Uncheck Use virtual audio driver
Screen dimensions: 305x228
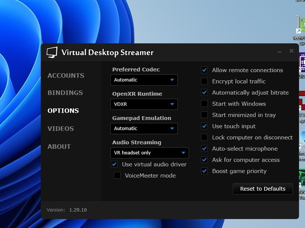tap(114, 164)
